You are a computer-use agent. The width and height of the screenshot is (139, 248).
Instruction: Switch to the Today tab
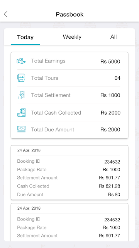click(x=25, y=37)
